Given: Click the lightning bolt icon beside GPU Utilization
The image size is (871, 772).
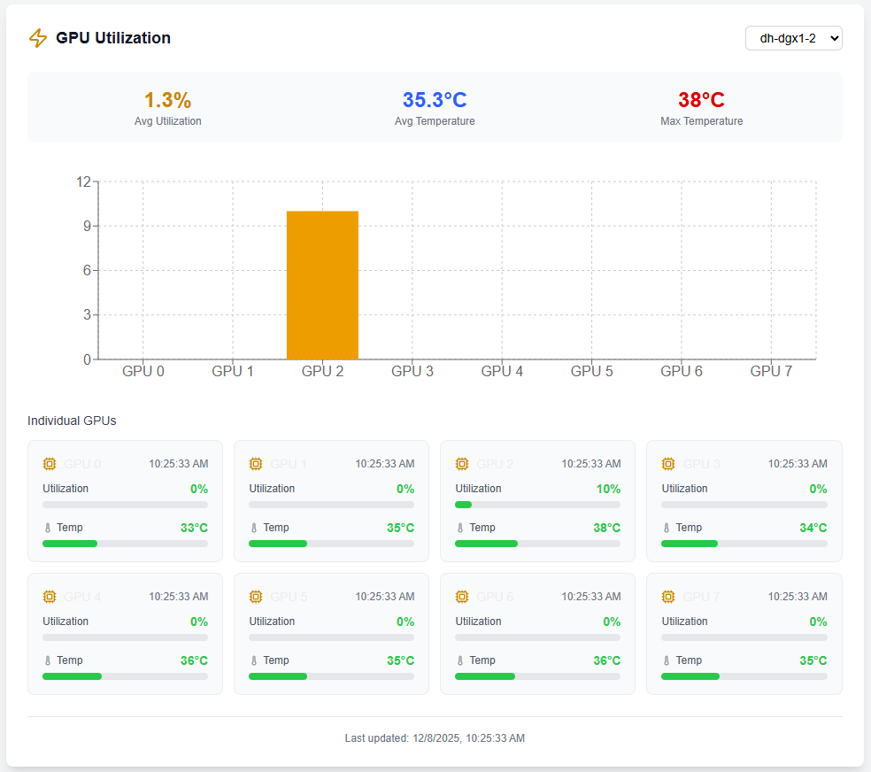Looking at the screenshot, I should [38, 38].
